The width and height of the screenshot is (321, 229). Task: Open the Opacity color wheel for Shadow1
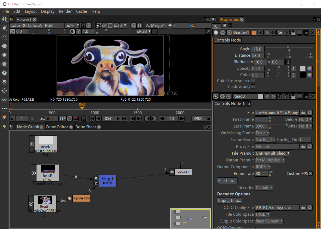coord(310,68)
